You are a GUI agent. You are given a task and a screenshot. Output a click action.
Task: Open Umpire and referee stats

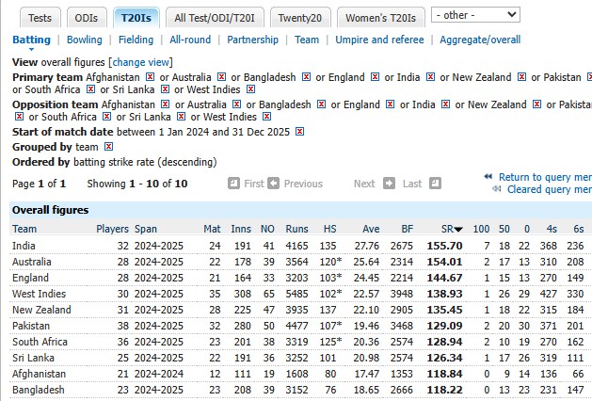[x=379, y=40]
